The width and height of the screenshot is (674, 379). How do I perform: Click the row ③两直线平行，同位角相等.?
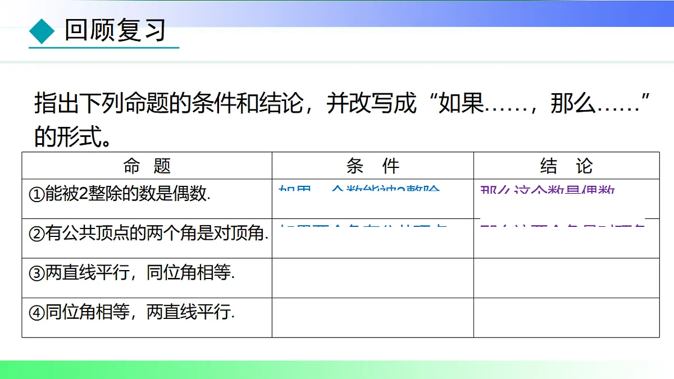(131, 273)
